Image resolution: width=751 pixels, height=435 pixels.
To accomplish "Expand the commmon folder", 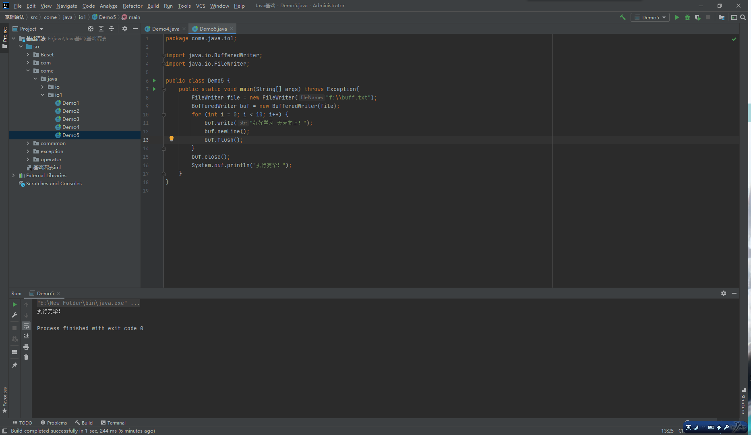I will point(28,143).
